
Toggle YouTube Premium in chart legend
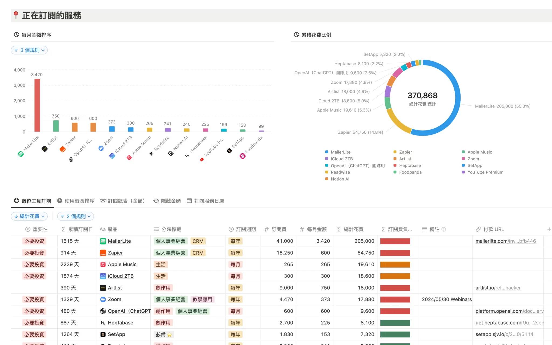click(x=482, y=172)
